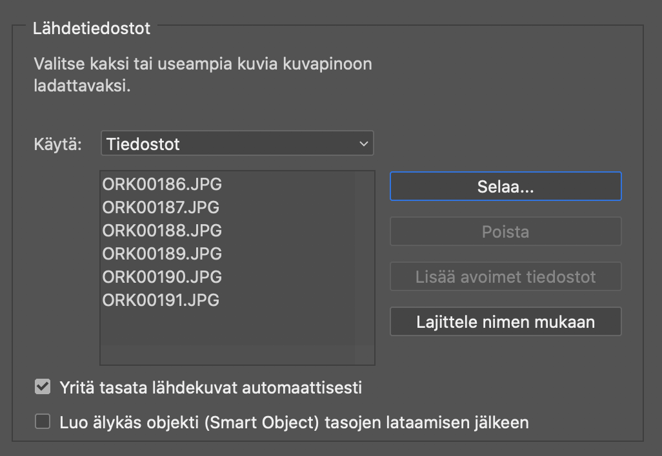
Task: Sort files with 'Lajittele nimen mukaan'
Action: (x=505, y=321)
